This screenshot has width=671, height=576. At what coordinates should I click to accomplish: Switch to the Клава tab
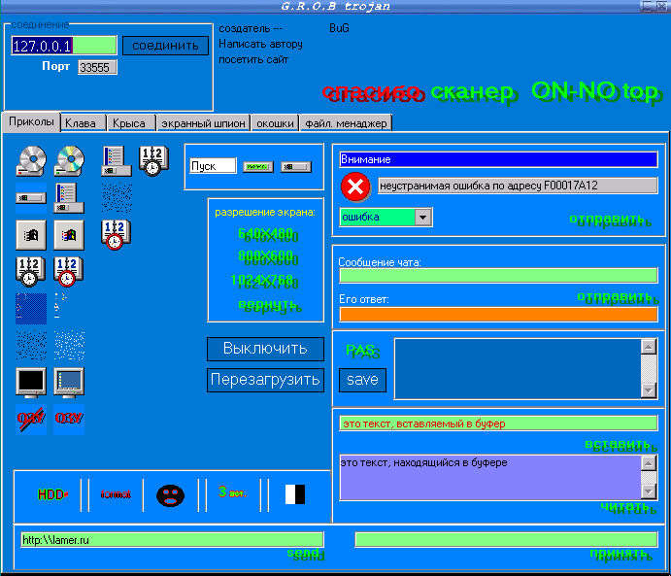pyautogui.click(x=81, y=123)
